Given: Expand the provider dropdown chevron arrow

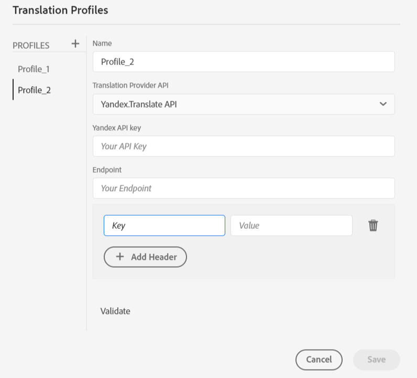Looking at the screenshot, I should click(x=383, y=104).
